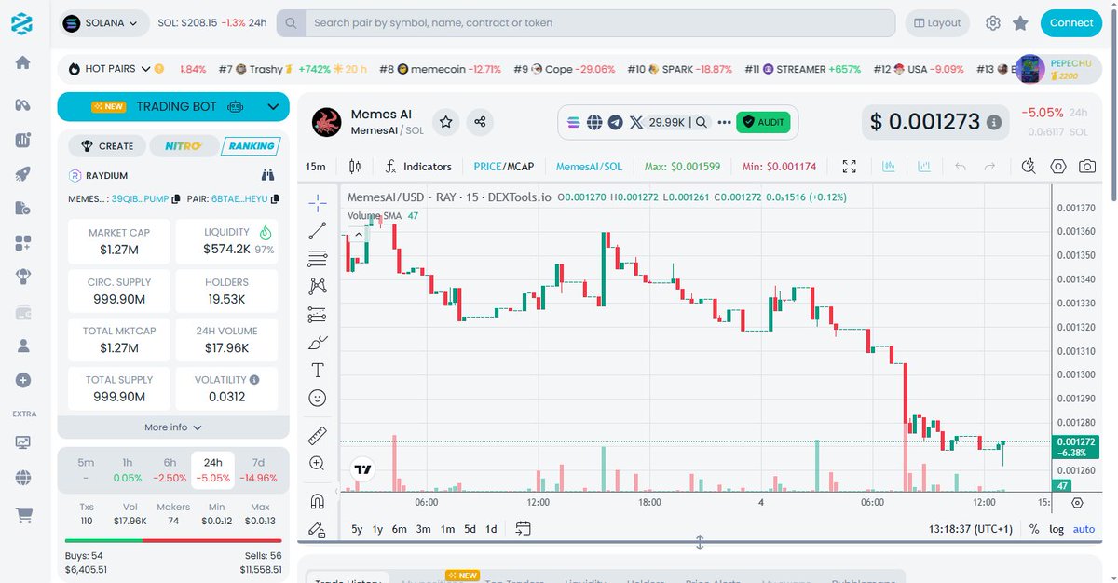Switch to the RANKING tab
The image size is (1118, 583).
[250, 146]
